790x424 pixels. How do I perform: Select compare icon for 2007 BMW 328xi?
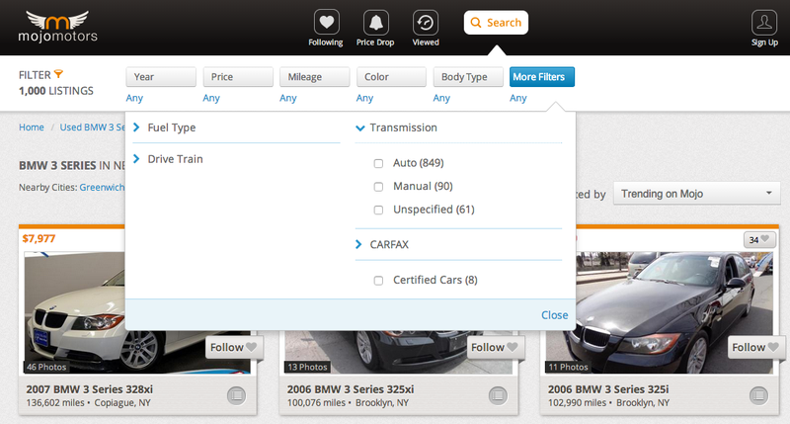236,395
